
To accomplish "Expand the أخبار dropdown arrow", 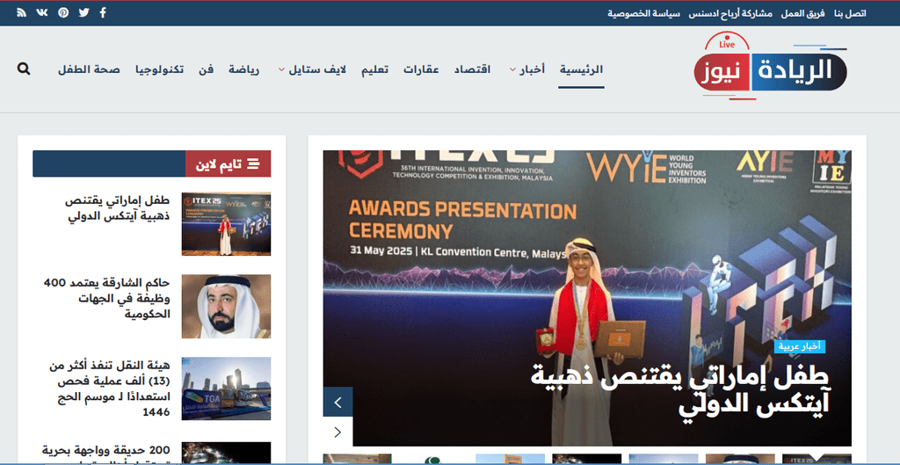I will click(x=512, y=70).
